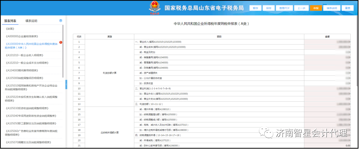Reset the form with 重置 button
Image resolution: width=359 pixels, height=149 pixels.
348,8
